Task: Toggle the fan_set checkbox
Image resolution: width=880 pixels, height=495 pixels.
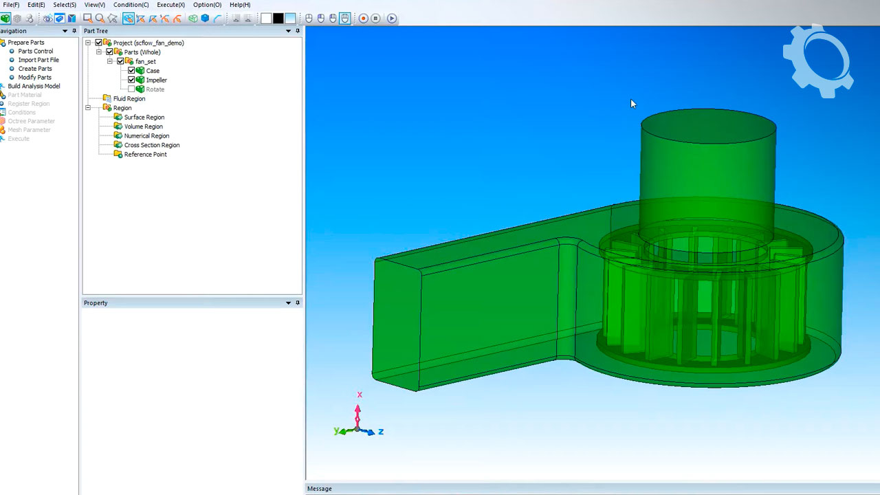Action: tap(120, 61)
